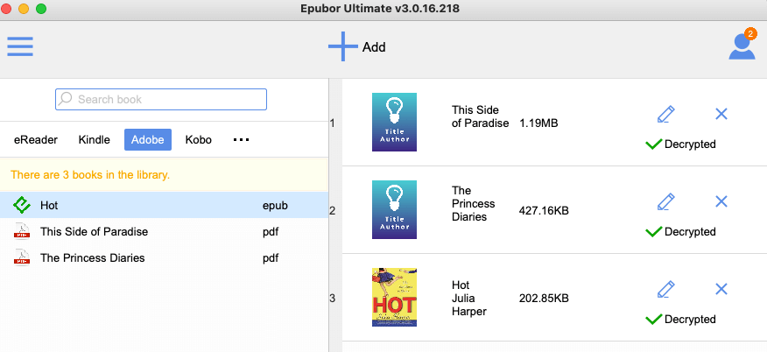Open the user account icon
This screenshot has width=767, height=352.
point(742,47)
